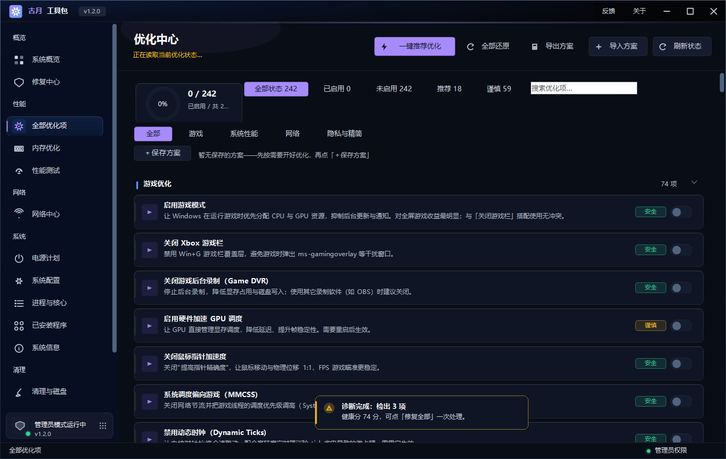This screenshot has width=726, height=459.
Task: Open 性能测试 gauge item
Action: 54,170
